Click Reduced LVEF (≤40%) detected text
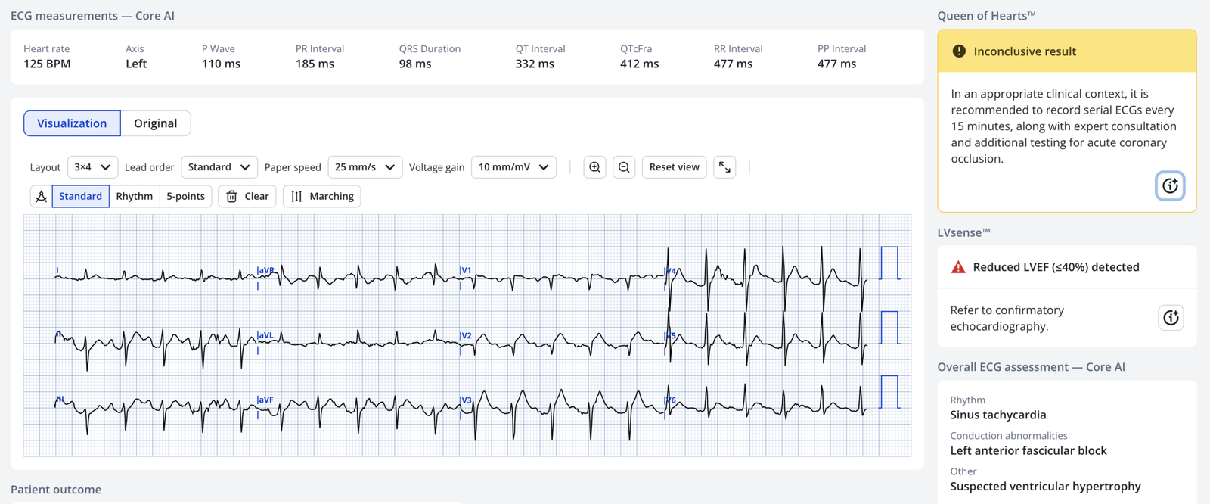 (1056, 267)
